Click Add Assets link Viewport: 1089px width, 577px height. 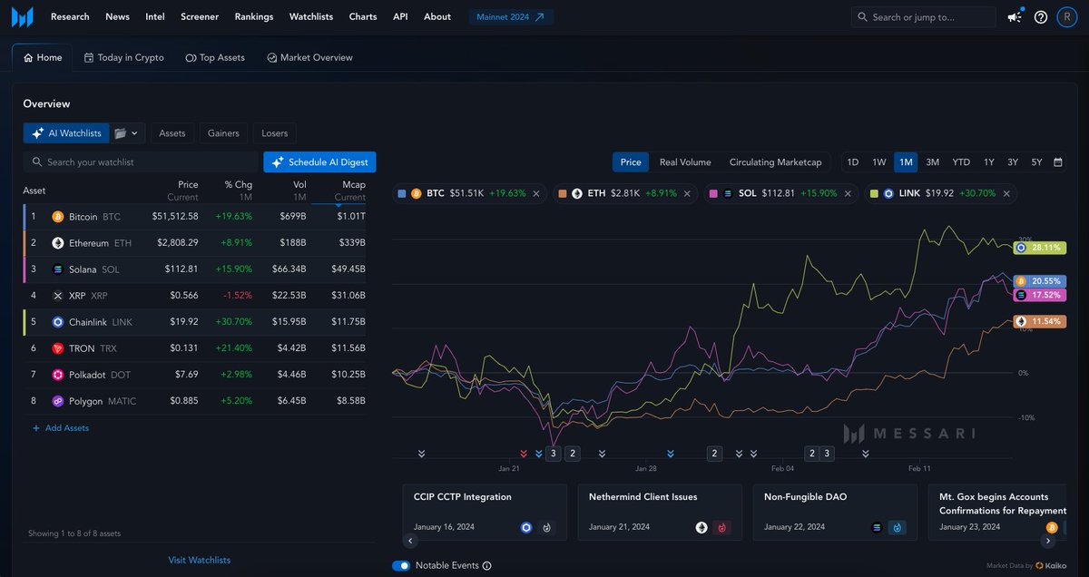pyautogui.click(x=61, y=427)
